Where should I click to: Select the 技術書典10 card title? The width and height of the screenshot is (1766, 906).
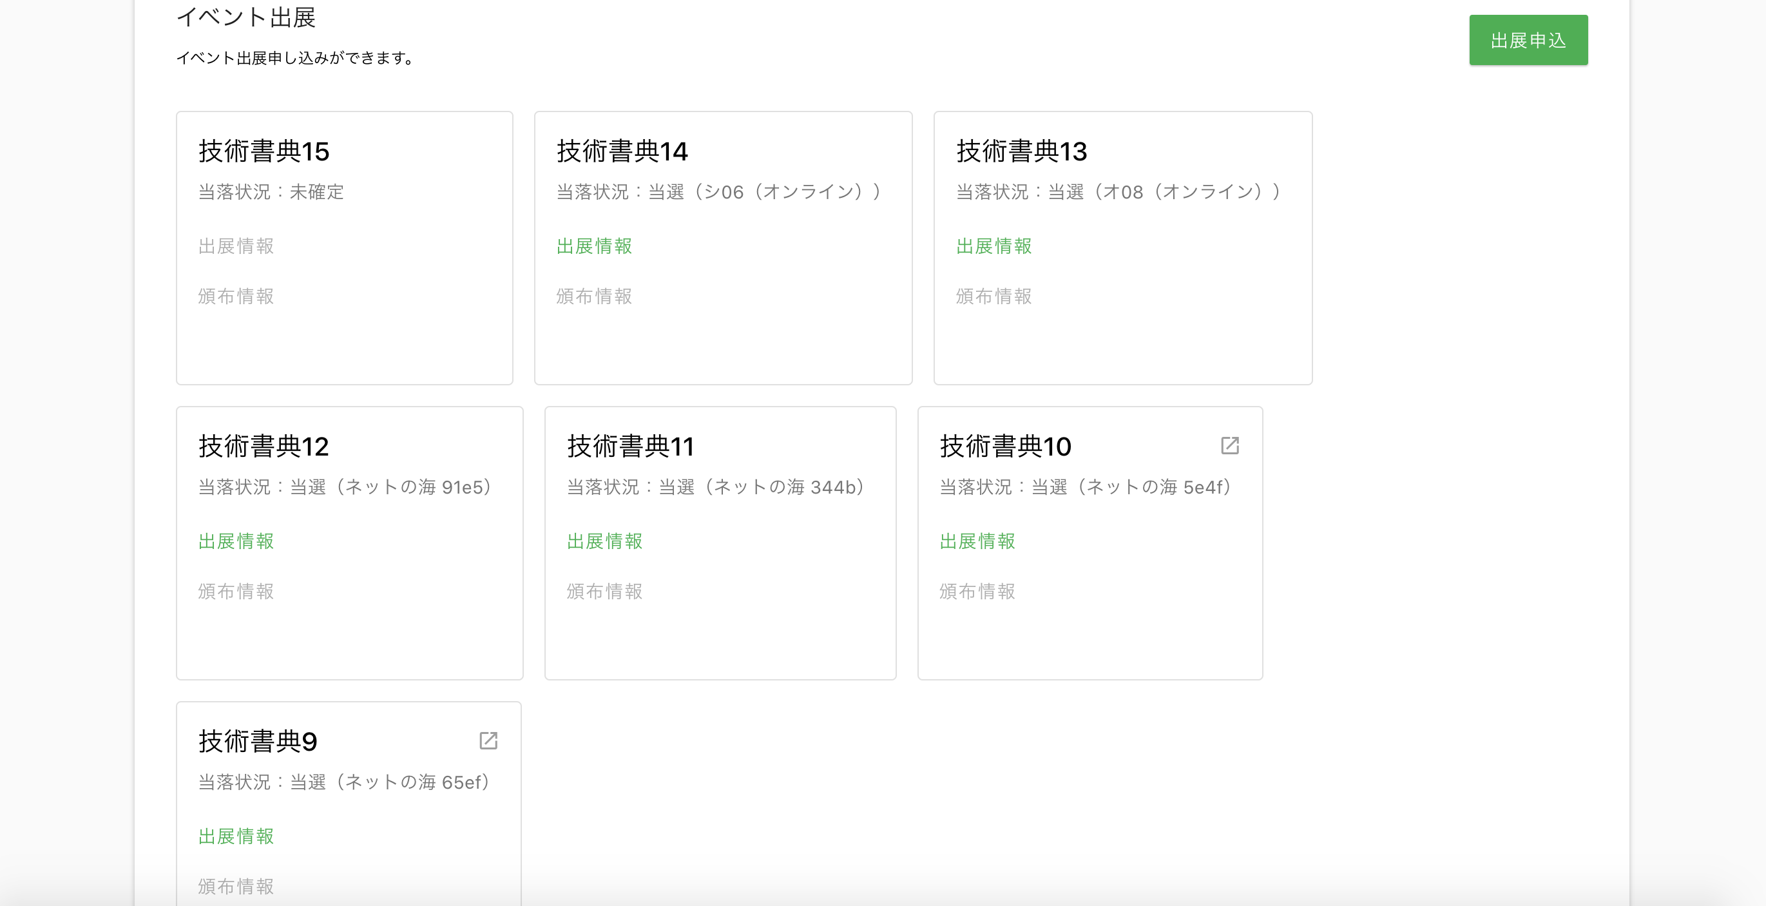click(1005, 447)
